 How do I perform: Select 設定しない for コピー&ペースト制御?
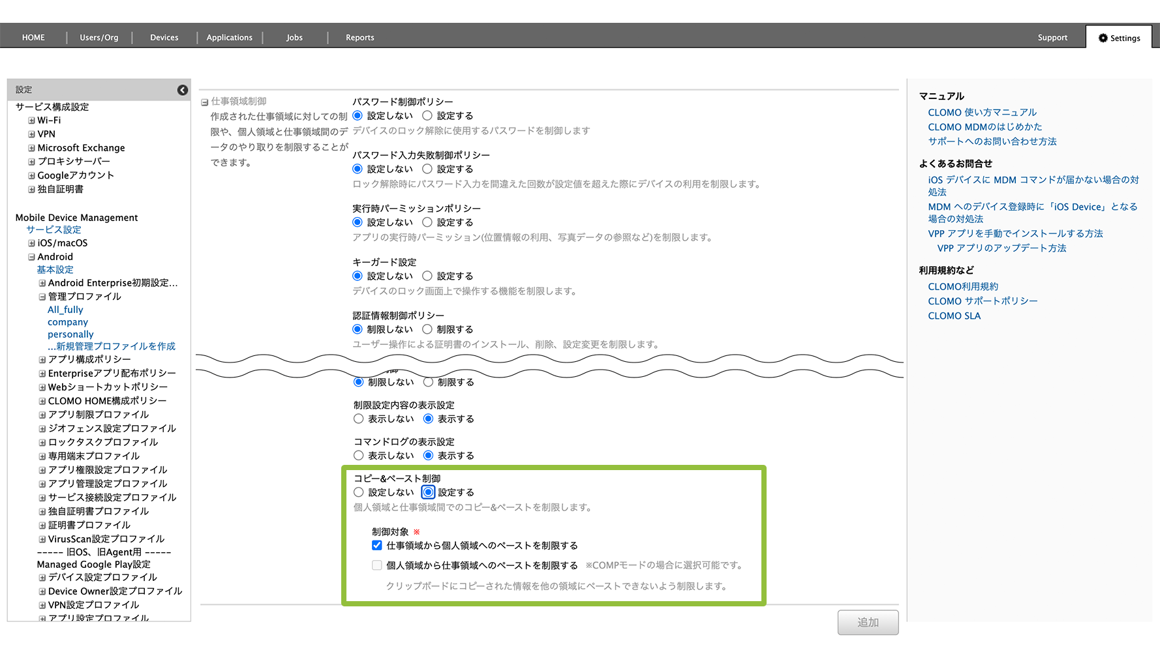point(359,492)
